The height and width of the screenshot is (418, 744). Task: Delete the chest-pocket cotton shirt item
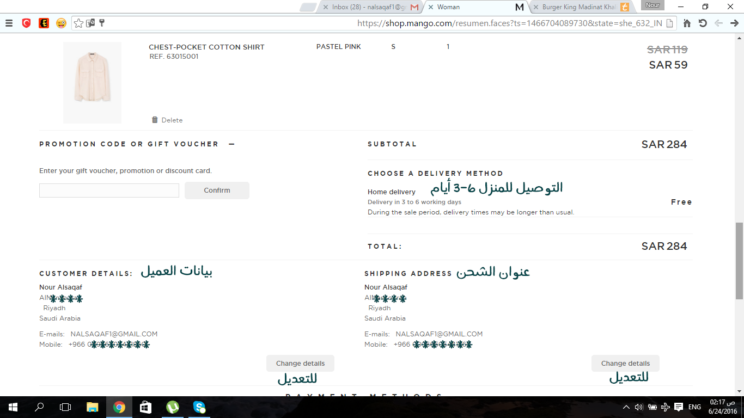167,120
